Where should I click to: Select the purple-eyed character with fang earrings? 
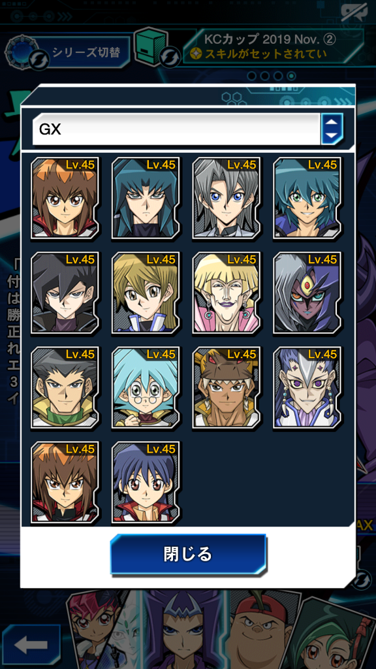[x=307, y=387]
